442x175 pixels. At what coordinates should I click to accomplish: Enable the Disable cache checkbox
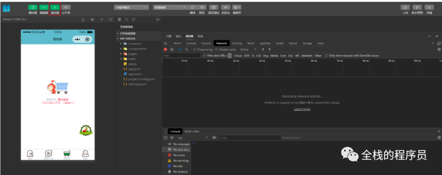coord(216,49)
